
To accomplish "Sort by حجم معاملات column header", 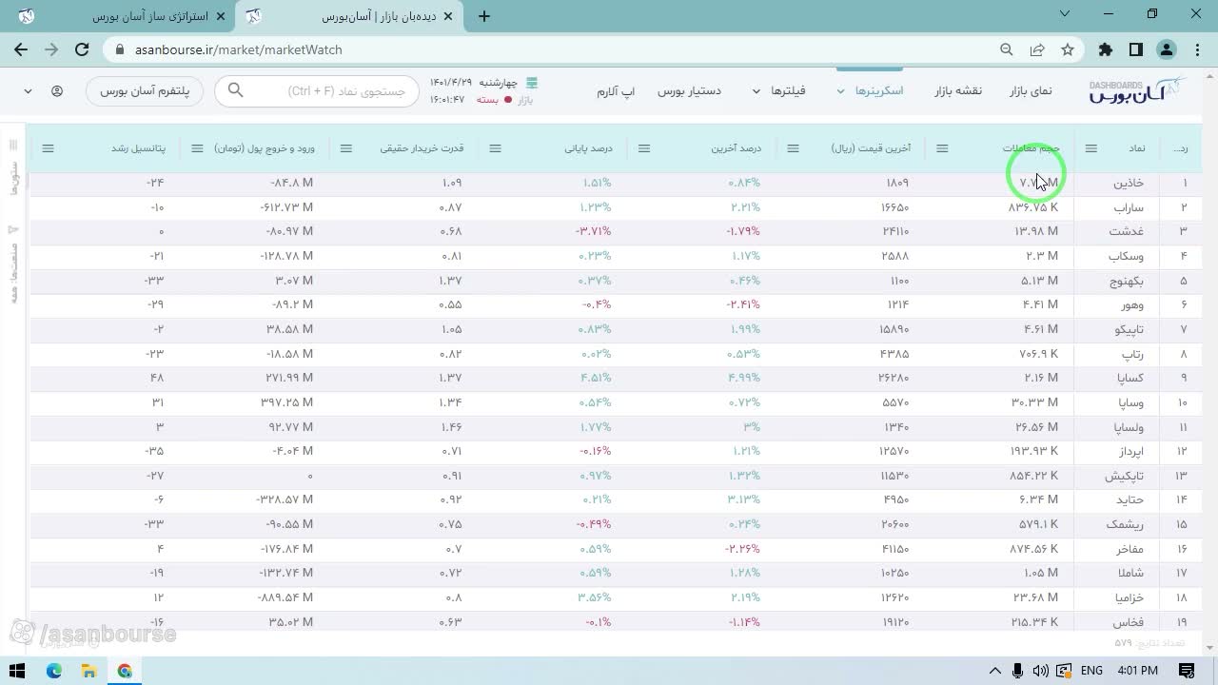I will click(x=1031, y=148).
